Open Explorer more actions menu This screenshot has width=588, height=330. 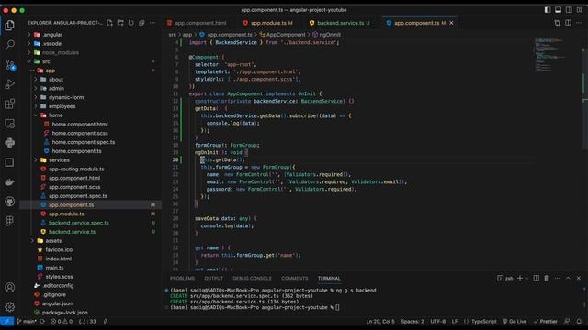coord(153,23)
